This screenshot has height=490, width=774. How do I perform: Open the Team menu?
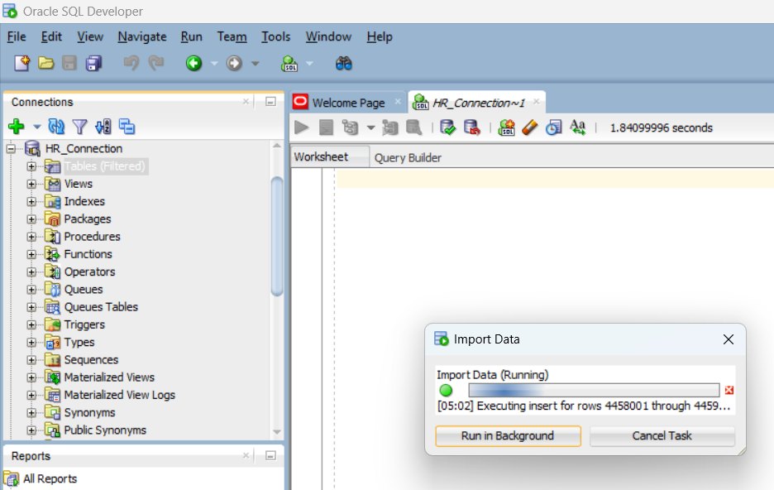(x=232, y=36)
